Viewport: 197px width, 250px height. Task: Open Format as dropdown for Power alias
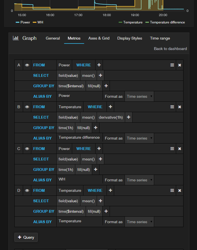[x=139, y=96]
